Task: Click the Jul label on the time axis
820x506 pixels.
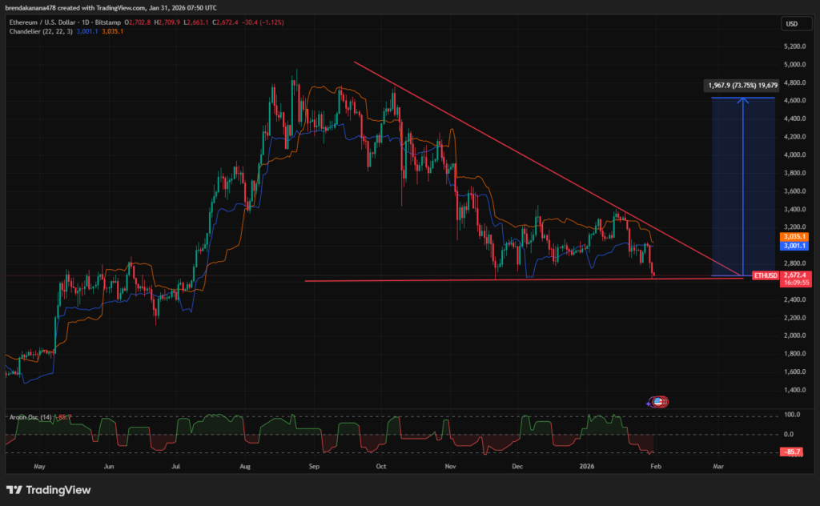Action: tap(175, 466)
